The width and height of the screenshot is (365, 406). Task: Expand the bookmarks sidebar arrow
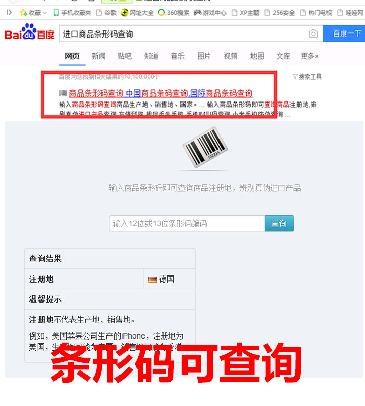9,12
